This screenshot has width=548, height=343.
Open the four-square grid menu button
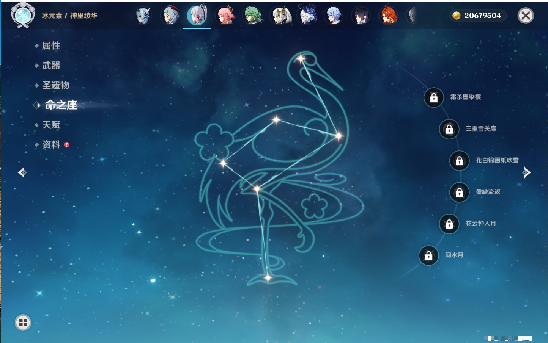[x=23, y=323]
